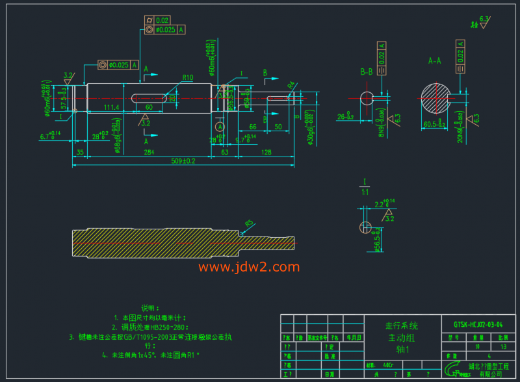Screen dimensions: 520x382
Task: Select the GTSK-HCJ02-03-04 drawing number cell
Action: [478, 324]
